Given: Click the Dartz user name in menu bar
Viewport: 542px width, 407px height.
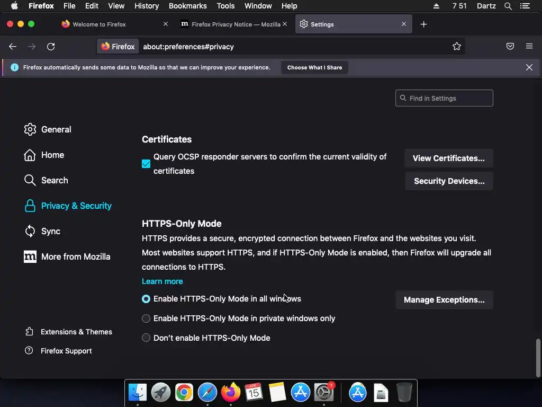Looking at the screenshot, I should [x=486, y=6].
